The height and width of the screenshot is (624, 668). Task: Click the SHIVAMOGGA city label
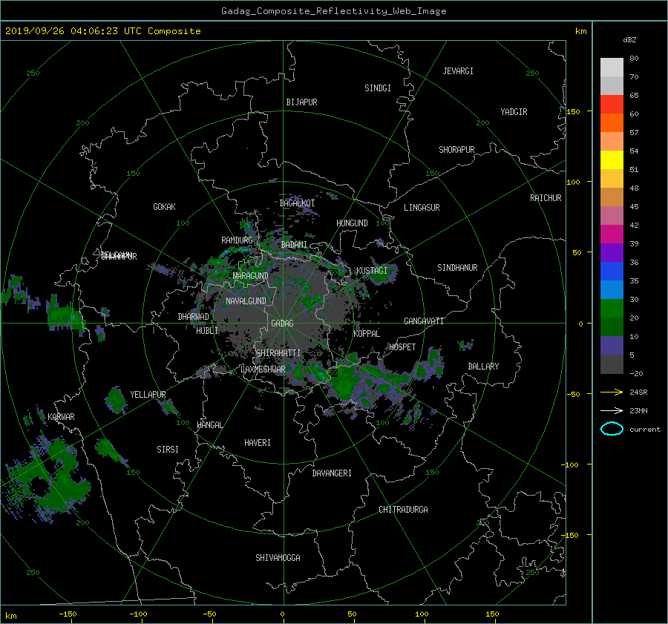tap(278, 557)
